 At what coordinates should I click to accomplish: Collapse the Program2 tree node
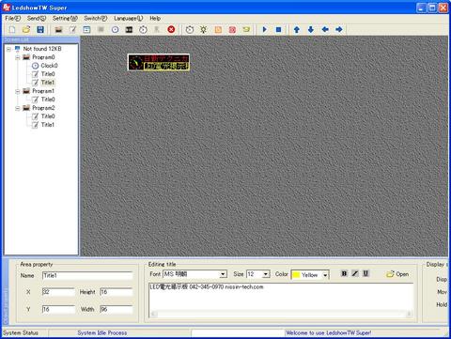pyautogui.click(x=18, y=108)
